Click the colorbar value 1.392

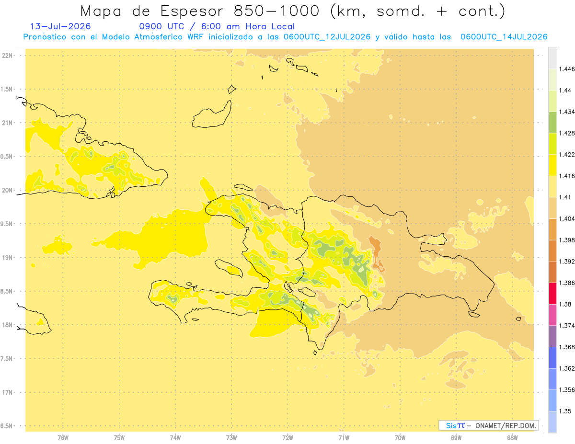pyautogui.click(x=567, y=262)
